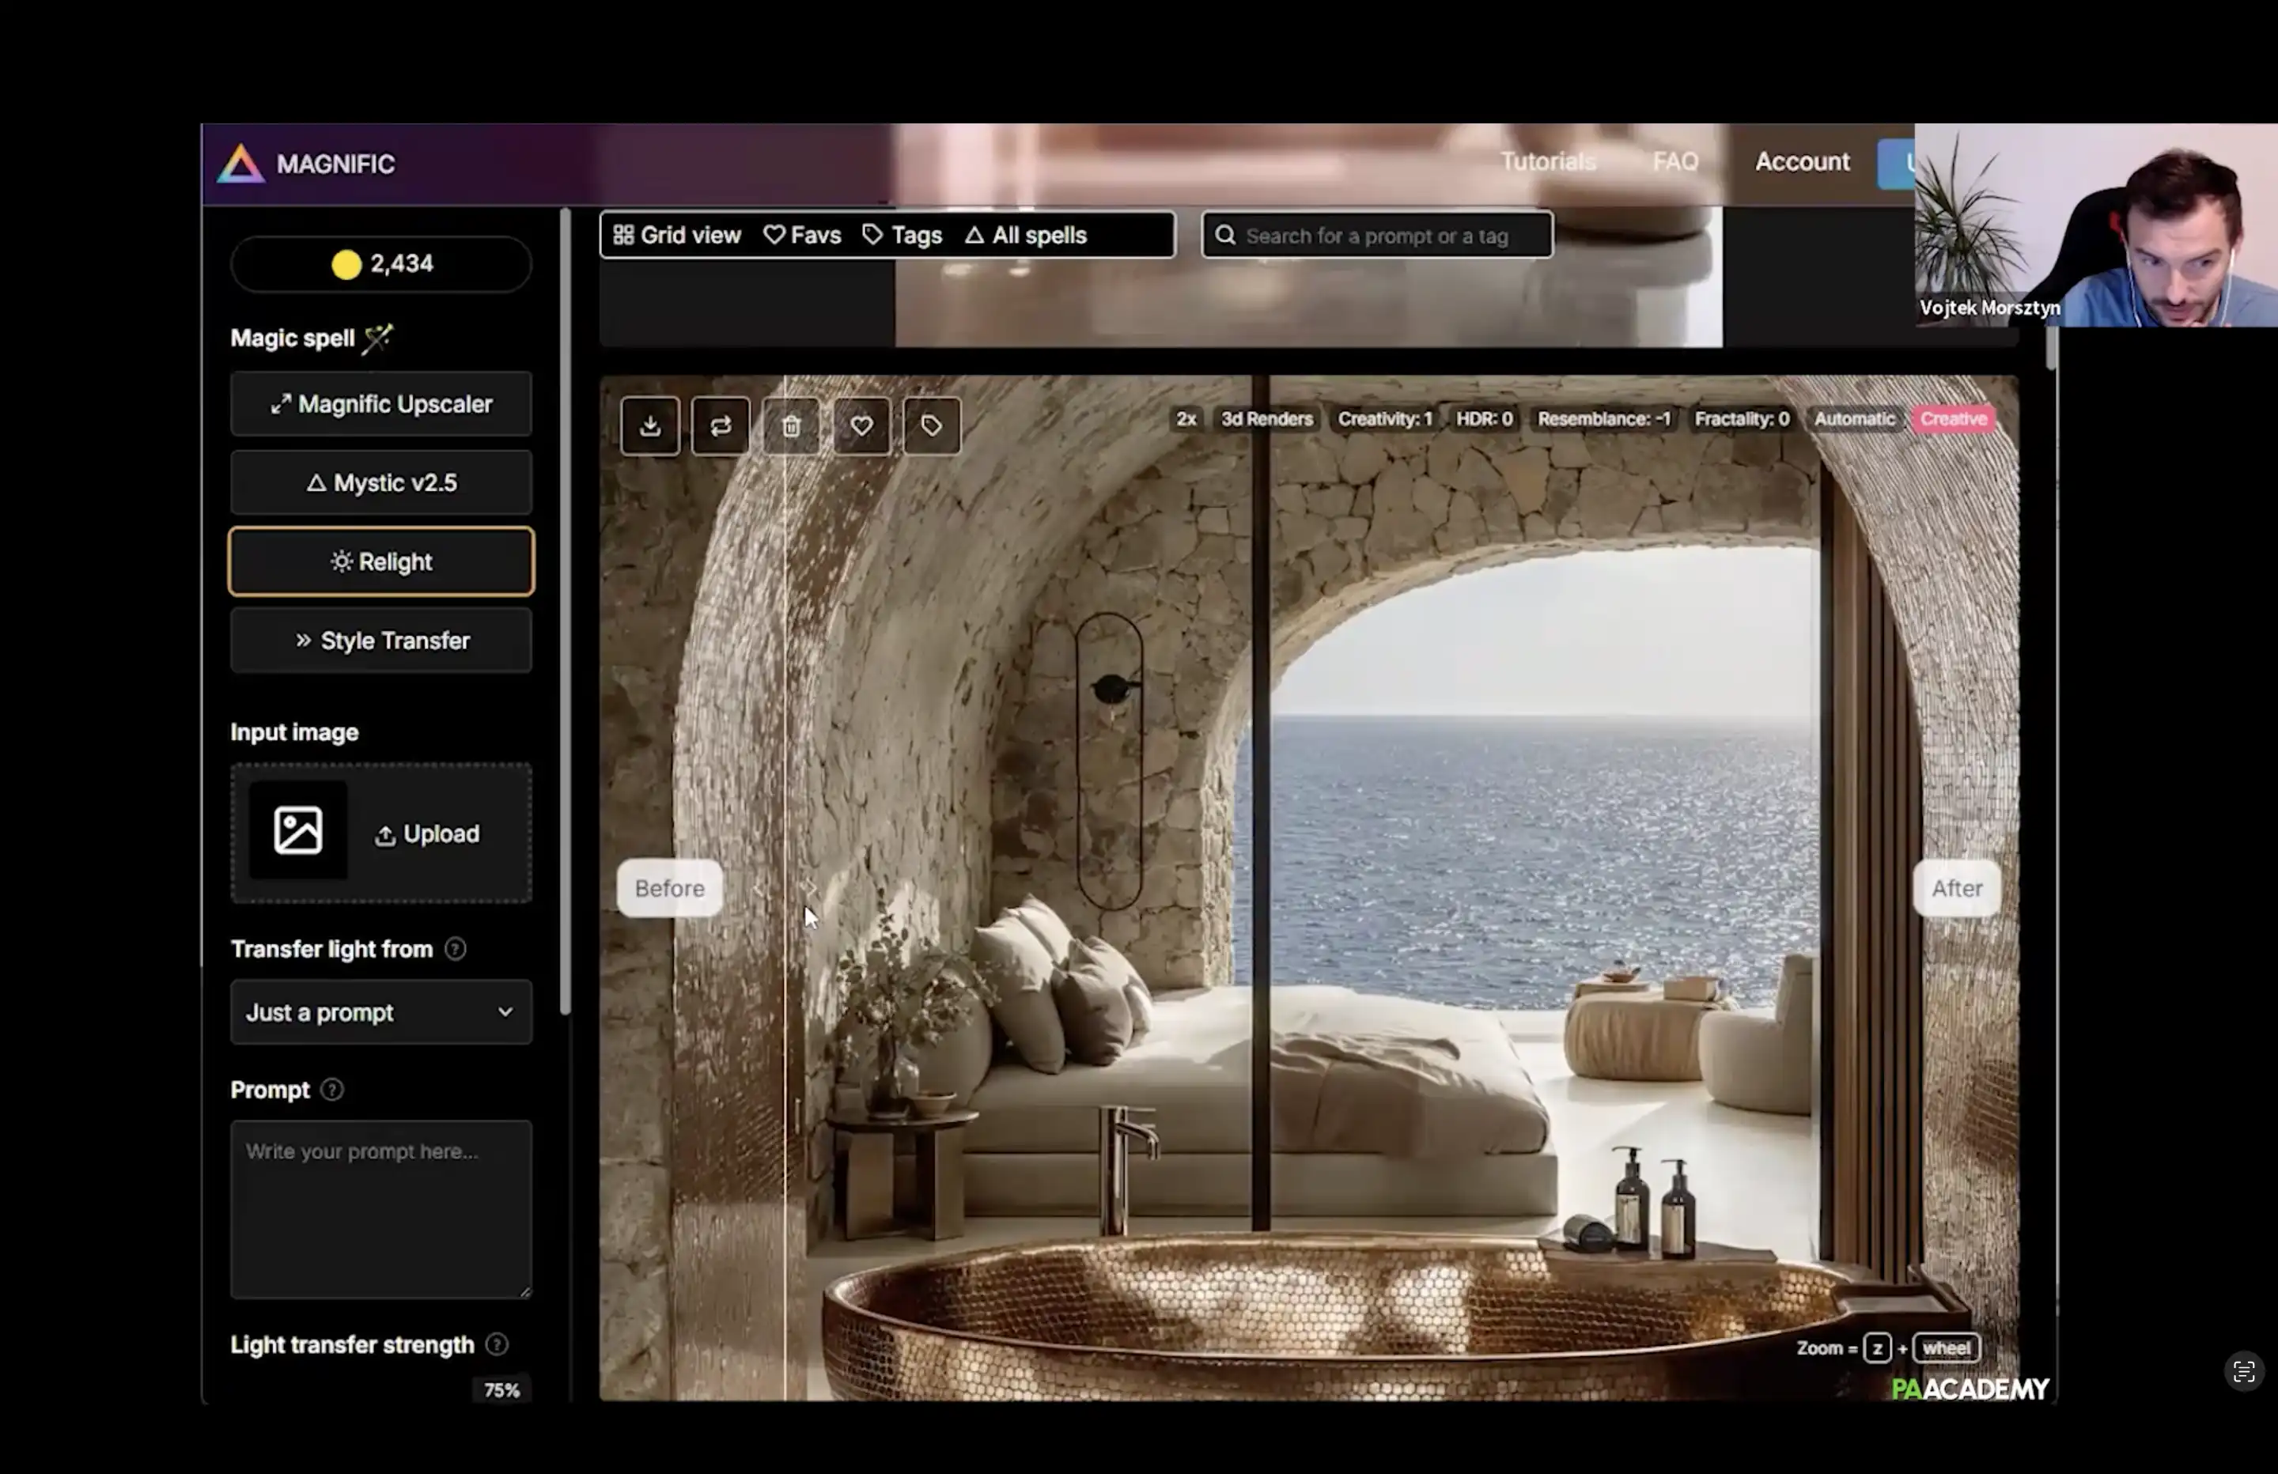The width and height of the screenshot is (2278, 1474).
Task: Click the Light transfer strength help icon
Action: click(x=497, y=1345)
